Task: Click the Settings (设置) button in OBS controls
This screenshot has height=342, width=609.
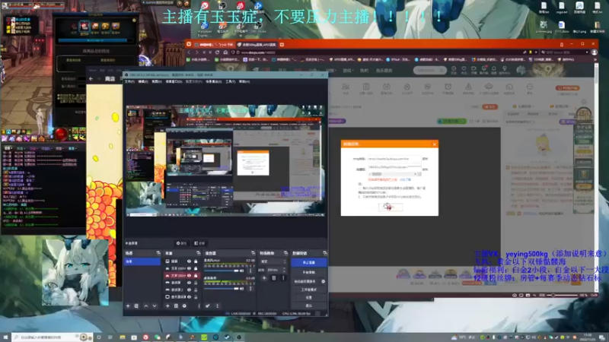Action: click(x=309, y=298)
